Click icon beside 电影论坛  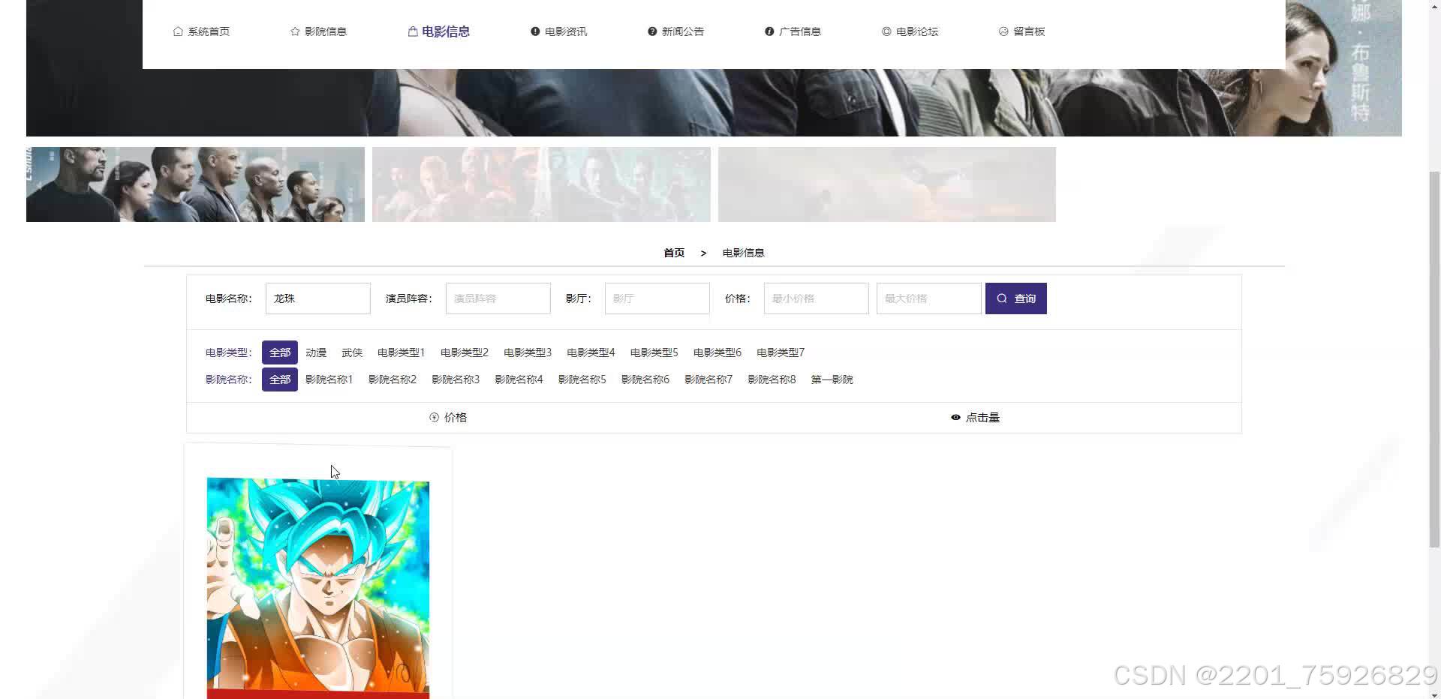pos(886,31)
